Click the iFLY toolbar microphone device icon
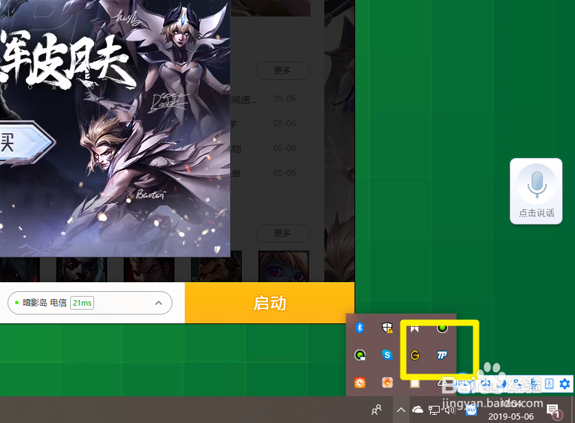The image size is (575, 423). [x=549, y=384]
